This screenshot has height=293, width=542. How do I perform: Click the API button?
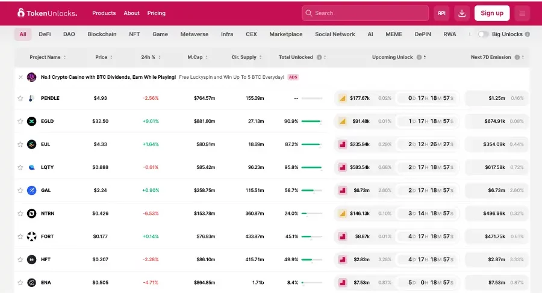[441, 13]
